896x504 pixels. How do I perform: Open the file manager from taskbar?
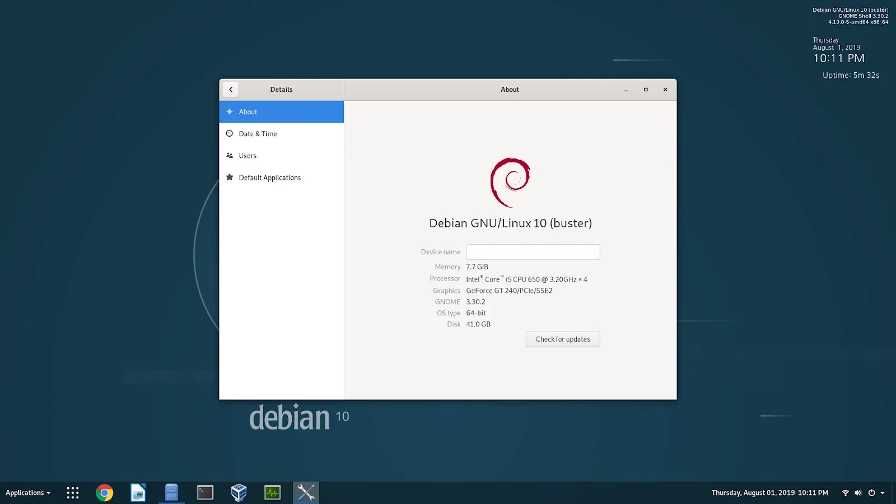(x=171, y=493)
